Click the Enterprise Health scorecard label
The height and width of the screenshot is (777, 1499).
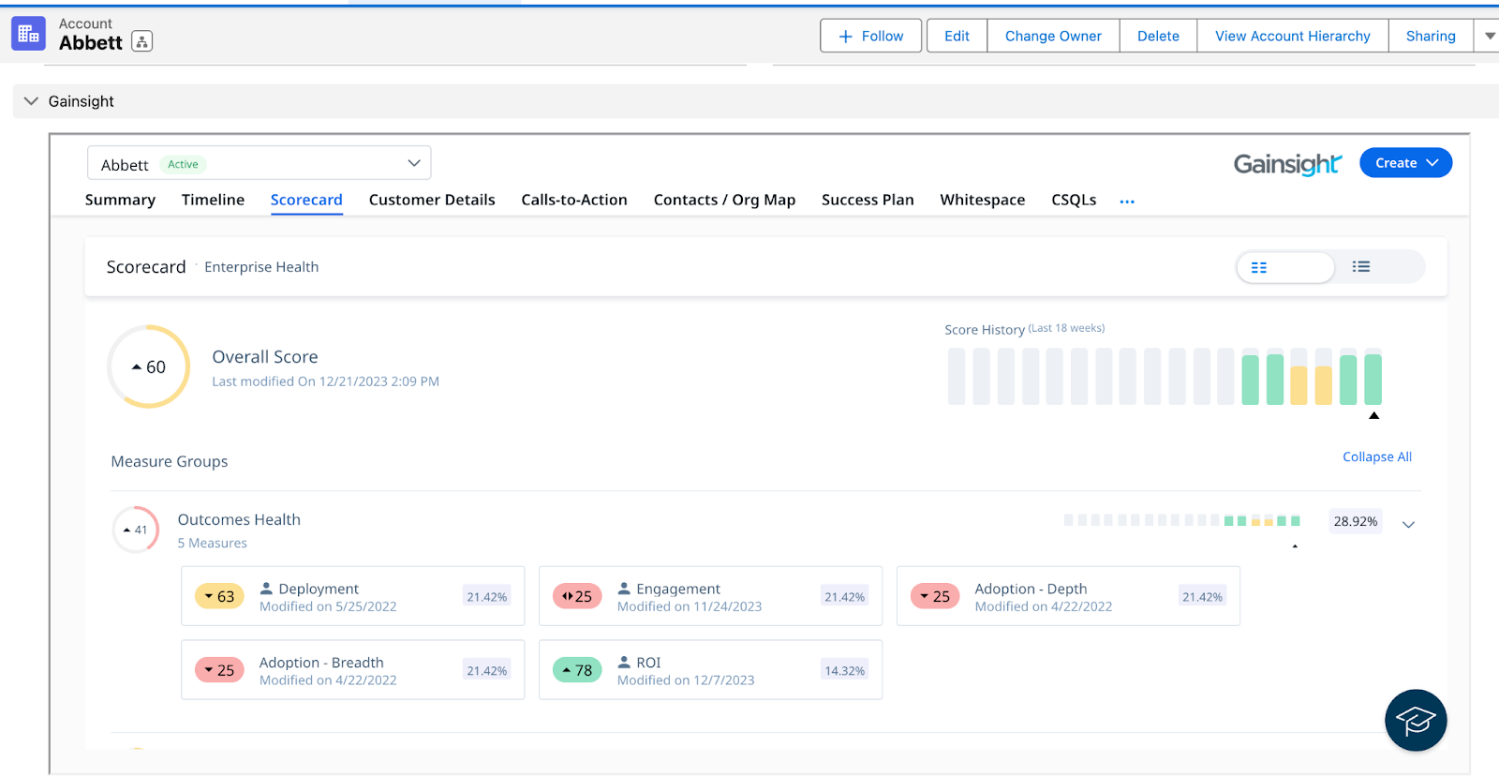[x=261, y=267]
